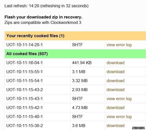Download the 4.73 MB UOT-10-11-15-42-1 file
Screen dimensions: 146x130
click(x=116, y=108)
